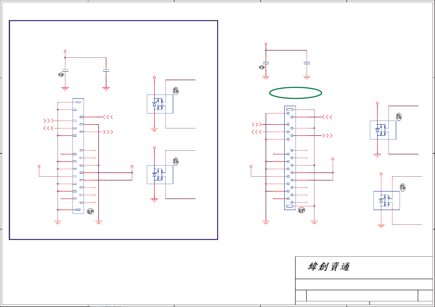
Task: Click the swirl marker beside the capacitor in the purple box
Action: 61,75
